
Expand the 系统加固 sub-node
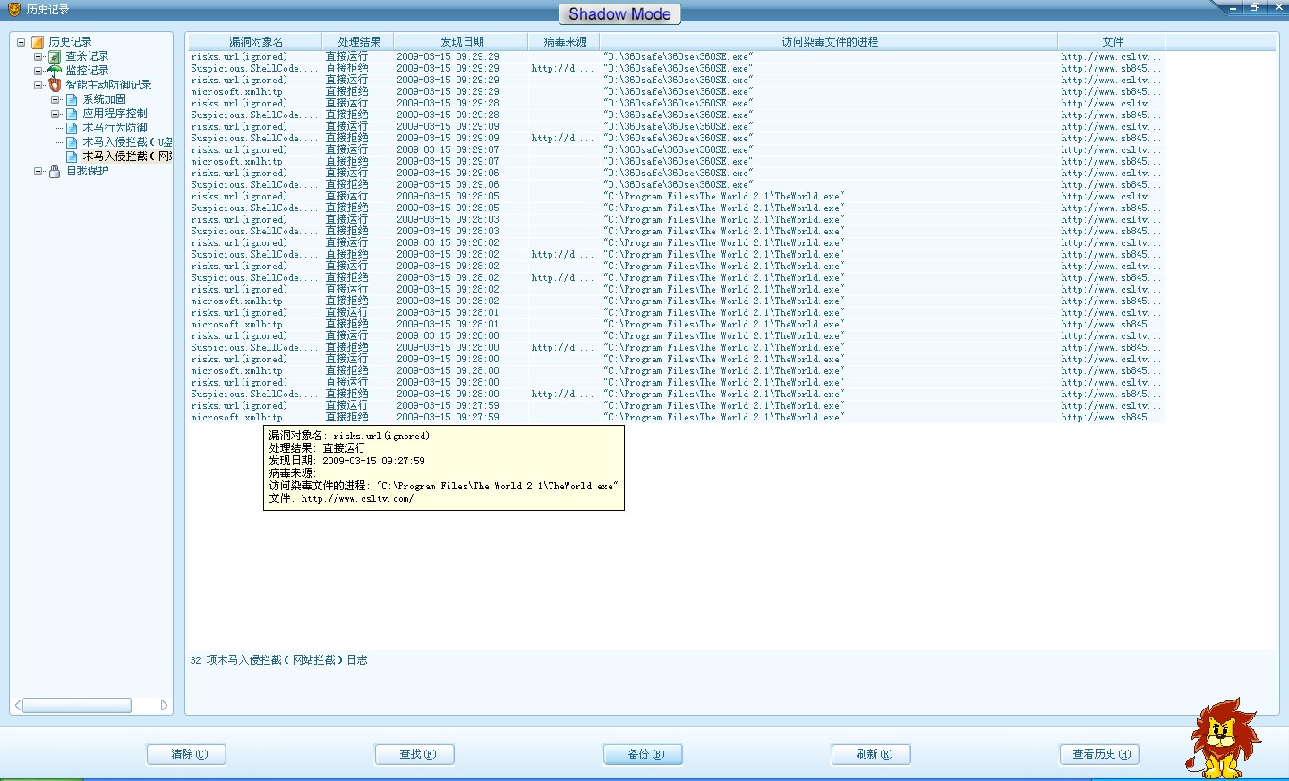tap(55, 99)
